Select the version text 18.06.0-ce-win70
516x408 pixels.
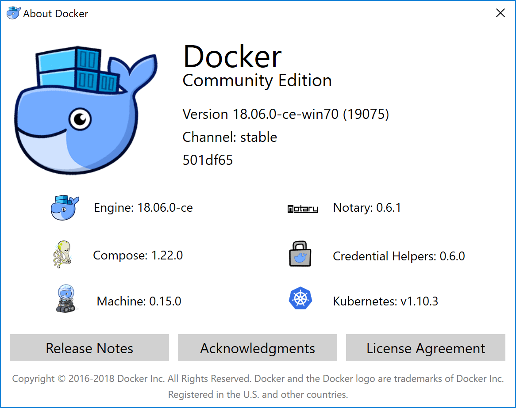pyautogui.click(x=286, y=114)
